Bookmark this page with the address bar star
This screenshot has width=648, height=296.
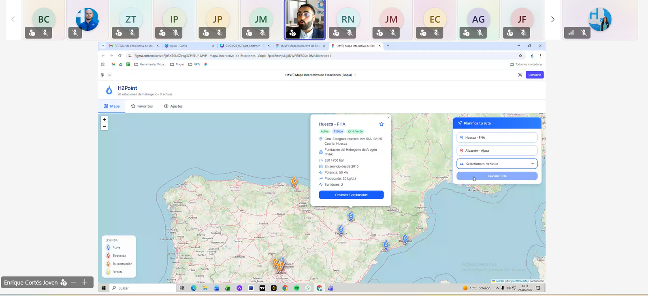click(x=520, y=56)
